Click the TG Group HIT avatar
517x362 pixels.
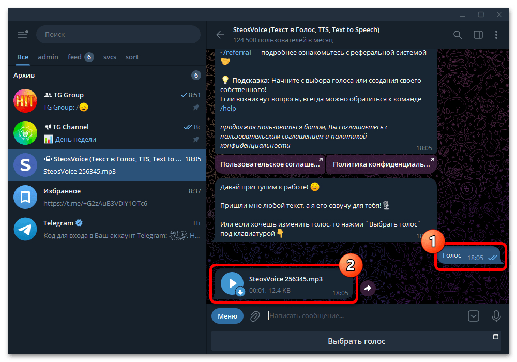pos(25,100)
